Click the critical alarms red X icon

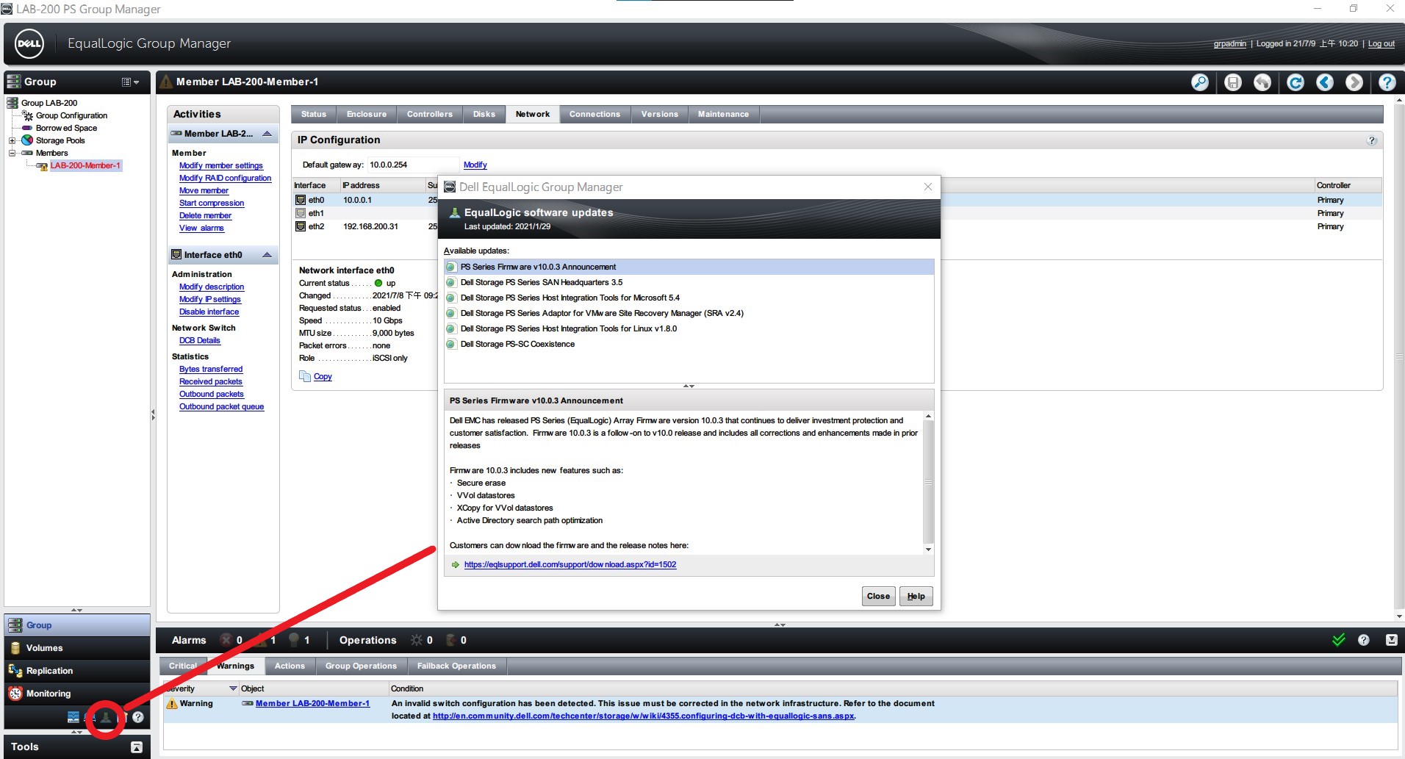click(x=226, y=640)
